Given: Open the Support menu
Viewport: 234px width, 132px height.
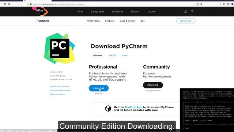Looking at the screenshot, I should tap(136, 11).
